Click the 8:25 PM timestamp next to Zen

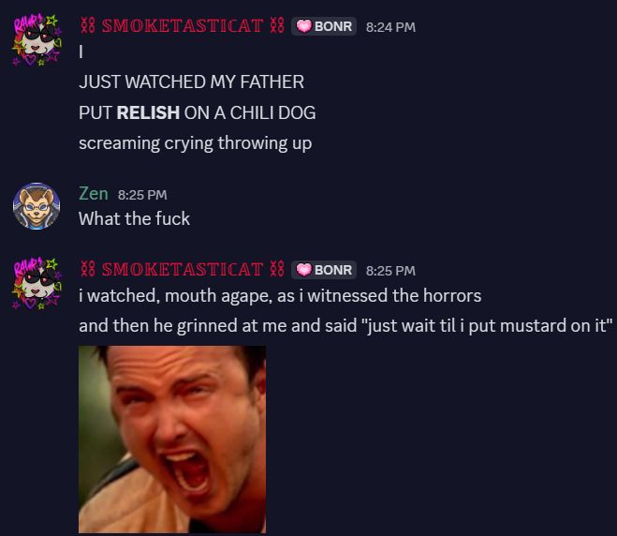point(142,195)
